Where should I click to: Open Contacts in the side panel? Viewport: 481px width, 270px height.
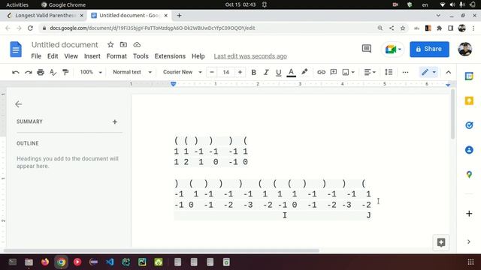[x=469, y=150]
